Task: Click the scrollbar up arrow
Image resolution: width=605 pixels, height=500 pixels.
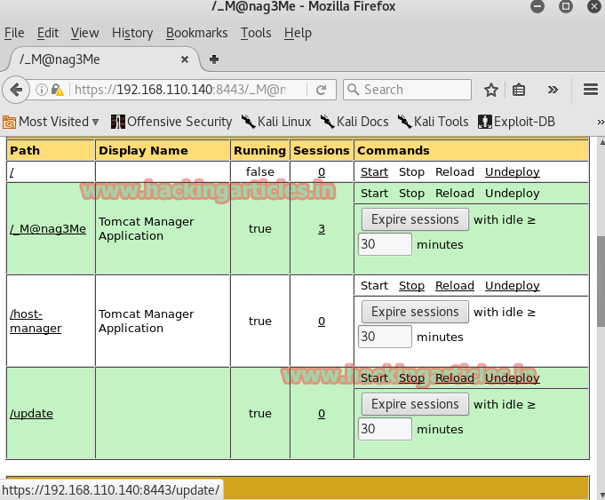Action: point(601,143)
